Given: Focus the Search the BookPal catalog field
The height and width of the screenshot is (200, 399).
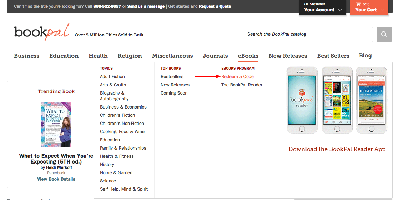Looking at the screenshot, I should click(x=308, y=34).
